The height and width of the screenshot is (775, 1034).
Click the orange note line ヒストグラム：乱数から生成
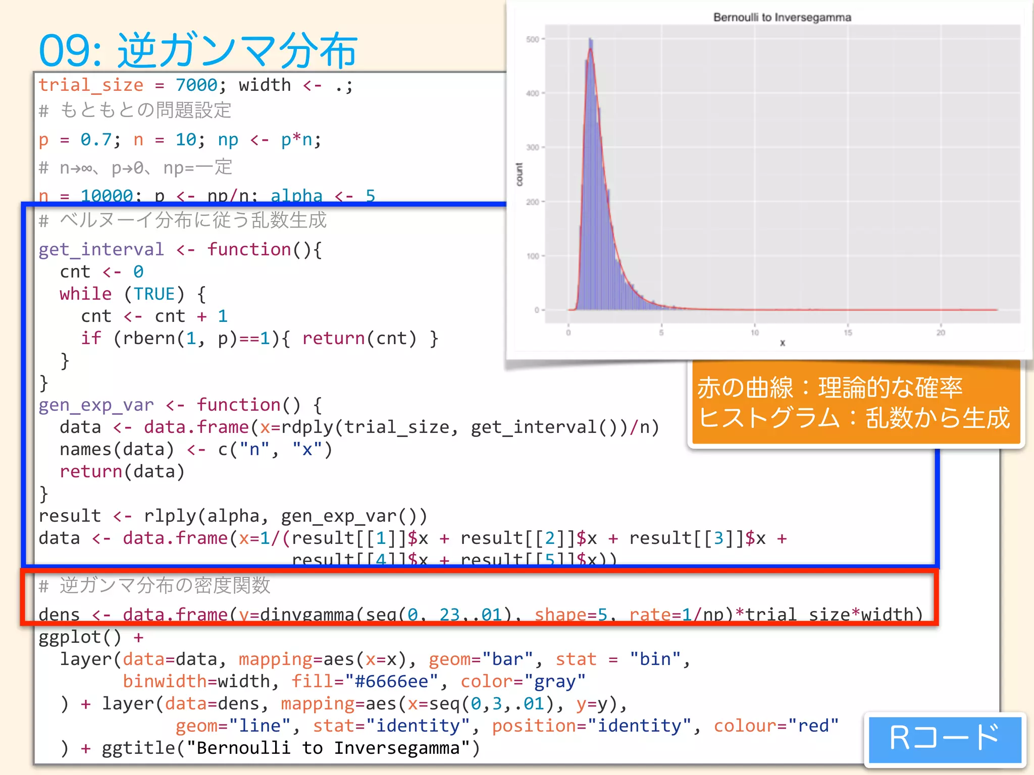pos(854,418)
